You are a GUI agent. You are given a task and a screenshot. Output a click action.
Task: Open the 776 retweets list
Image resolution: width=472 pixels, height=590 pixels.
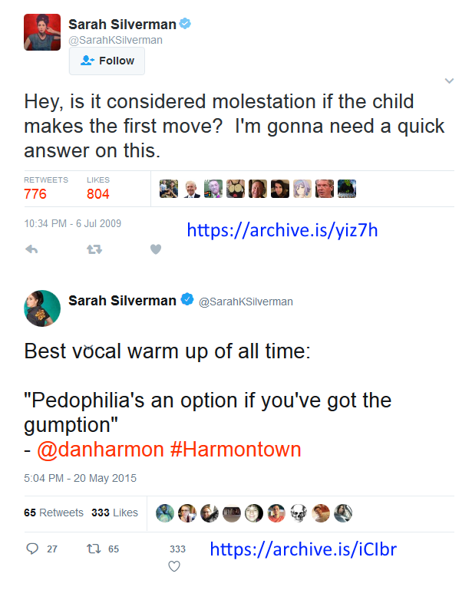[x=35, y=193]
